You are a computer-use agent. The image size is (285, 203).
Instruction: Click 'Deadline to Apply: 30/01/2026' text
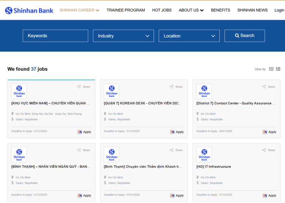click(x=214, y=131)
